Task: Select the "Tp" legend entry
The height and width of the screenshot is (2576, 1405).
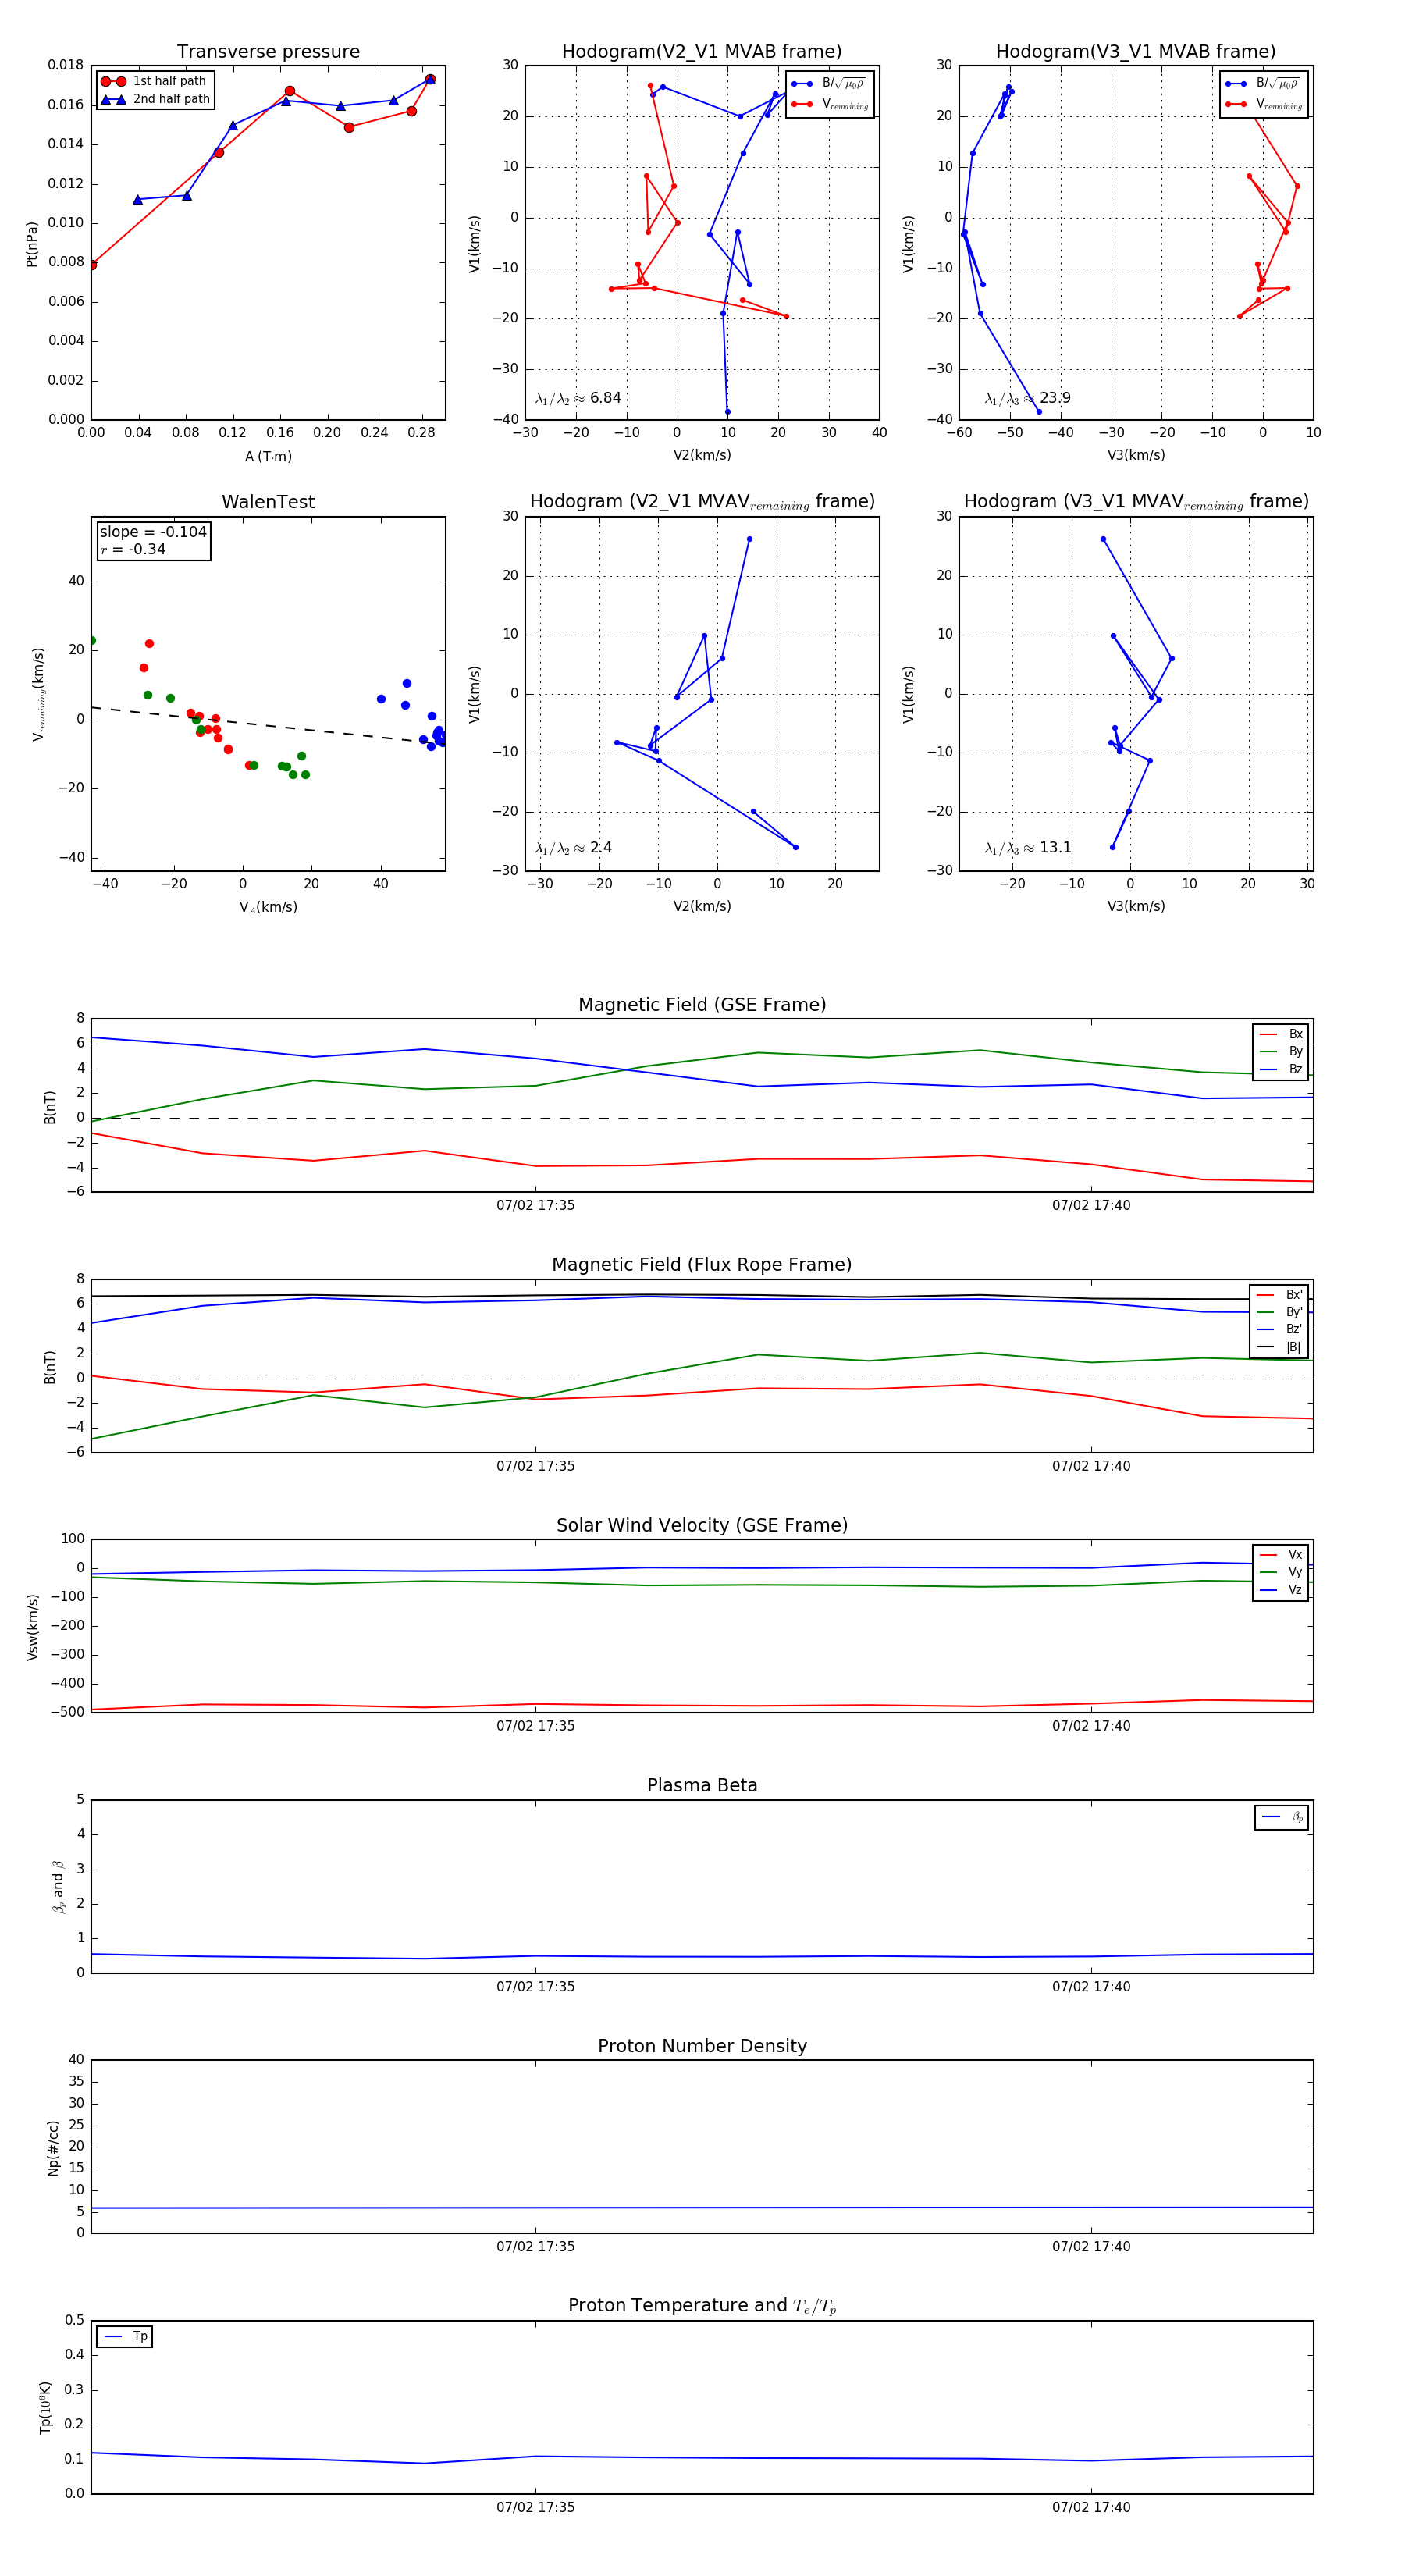Action: (125, 2337)
